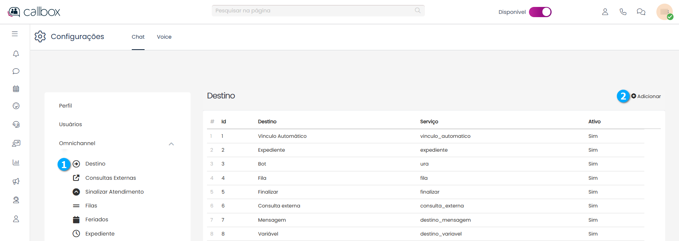
Task: Select the Chat tab
Action: pos(138,37)
